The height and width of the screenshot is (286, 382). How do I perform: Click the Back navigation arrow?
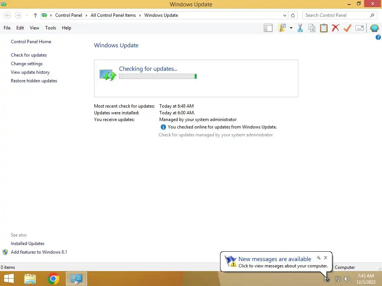[7, 15]
